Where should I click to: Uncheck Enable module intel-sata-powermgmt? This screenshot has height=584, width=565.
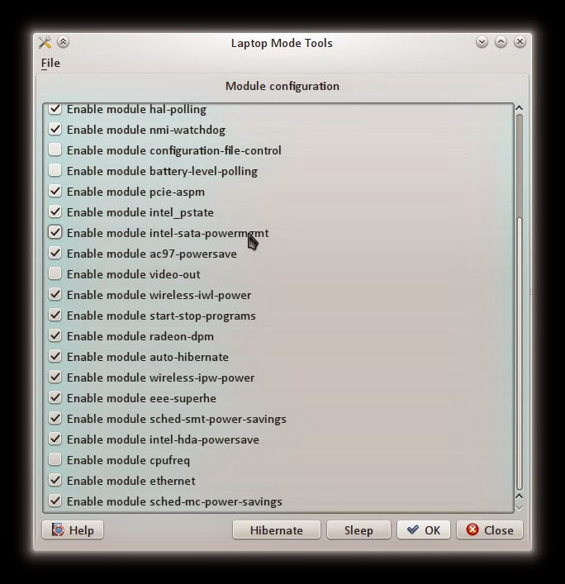(55, 232)
